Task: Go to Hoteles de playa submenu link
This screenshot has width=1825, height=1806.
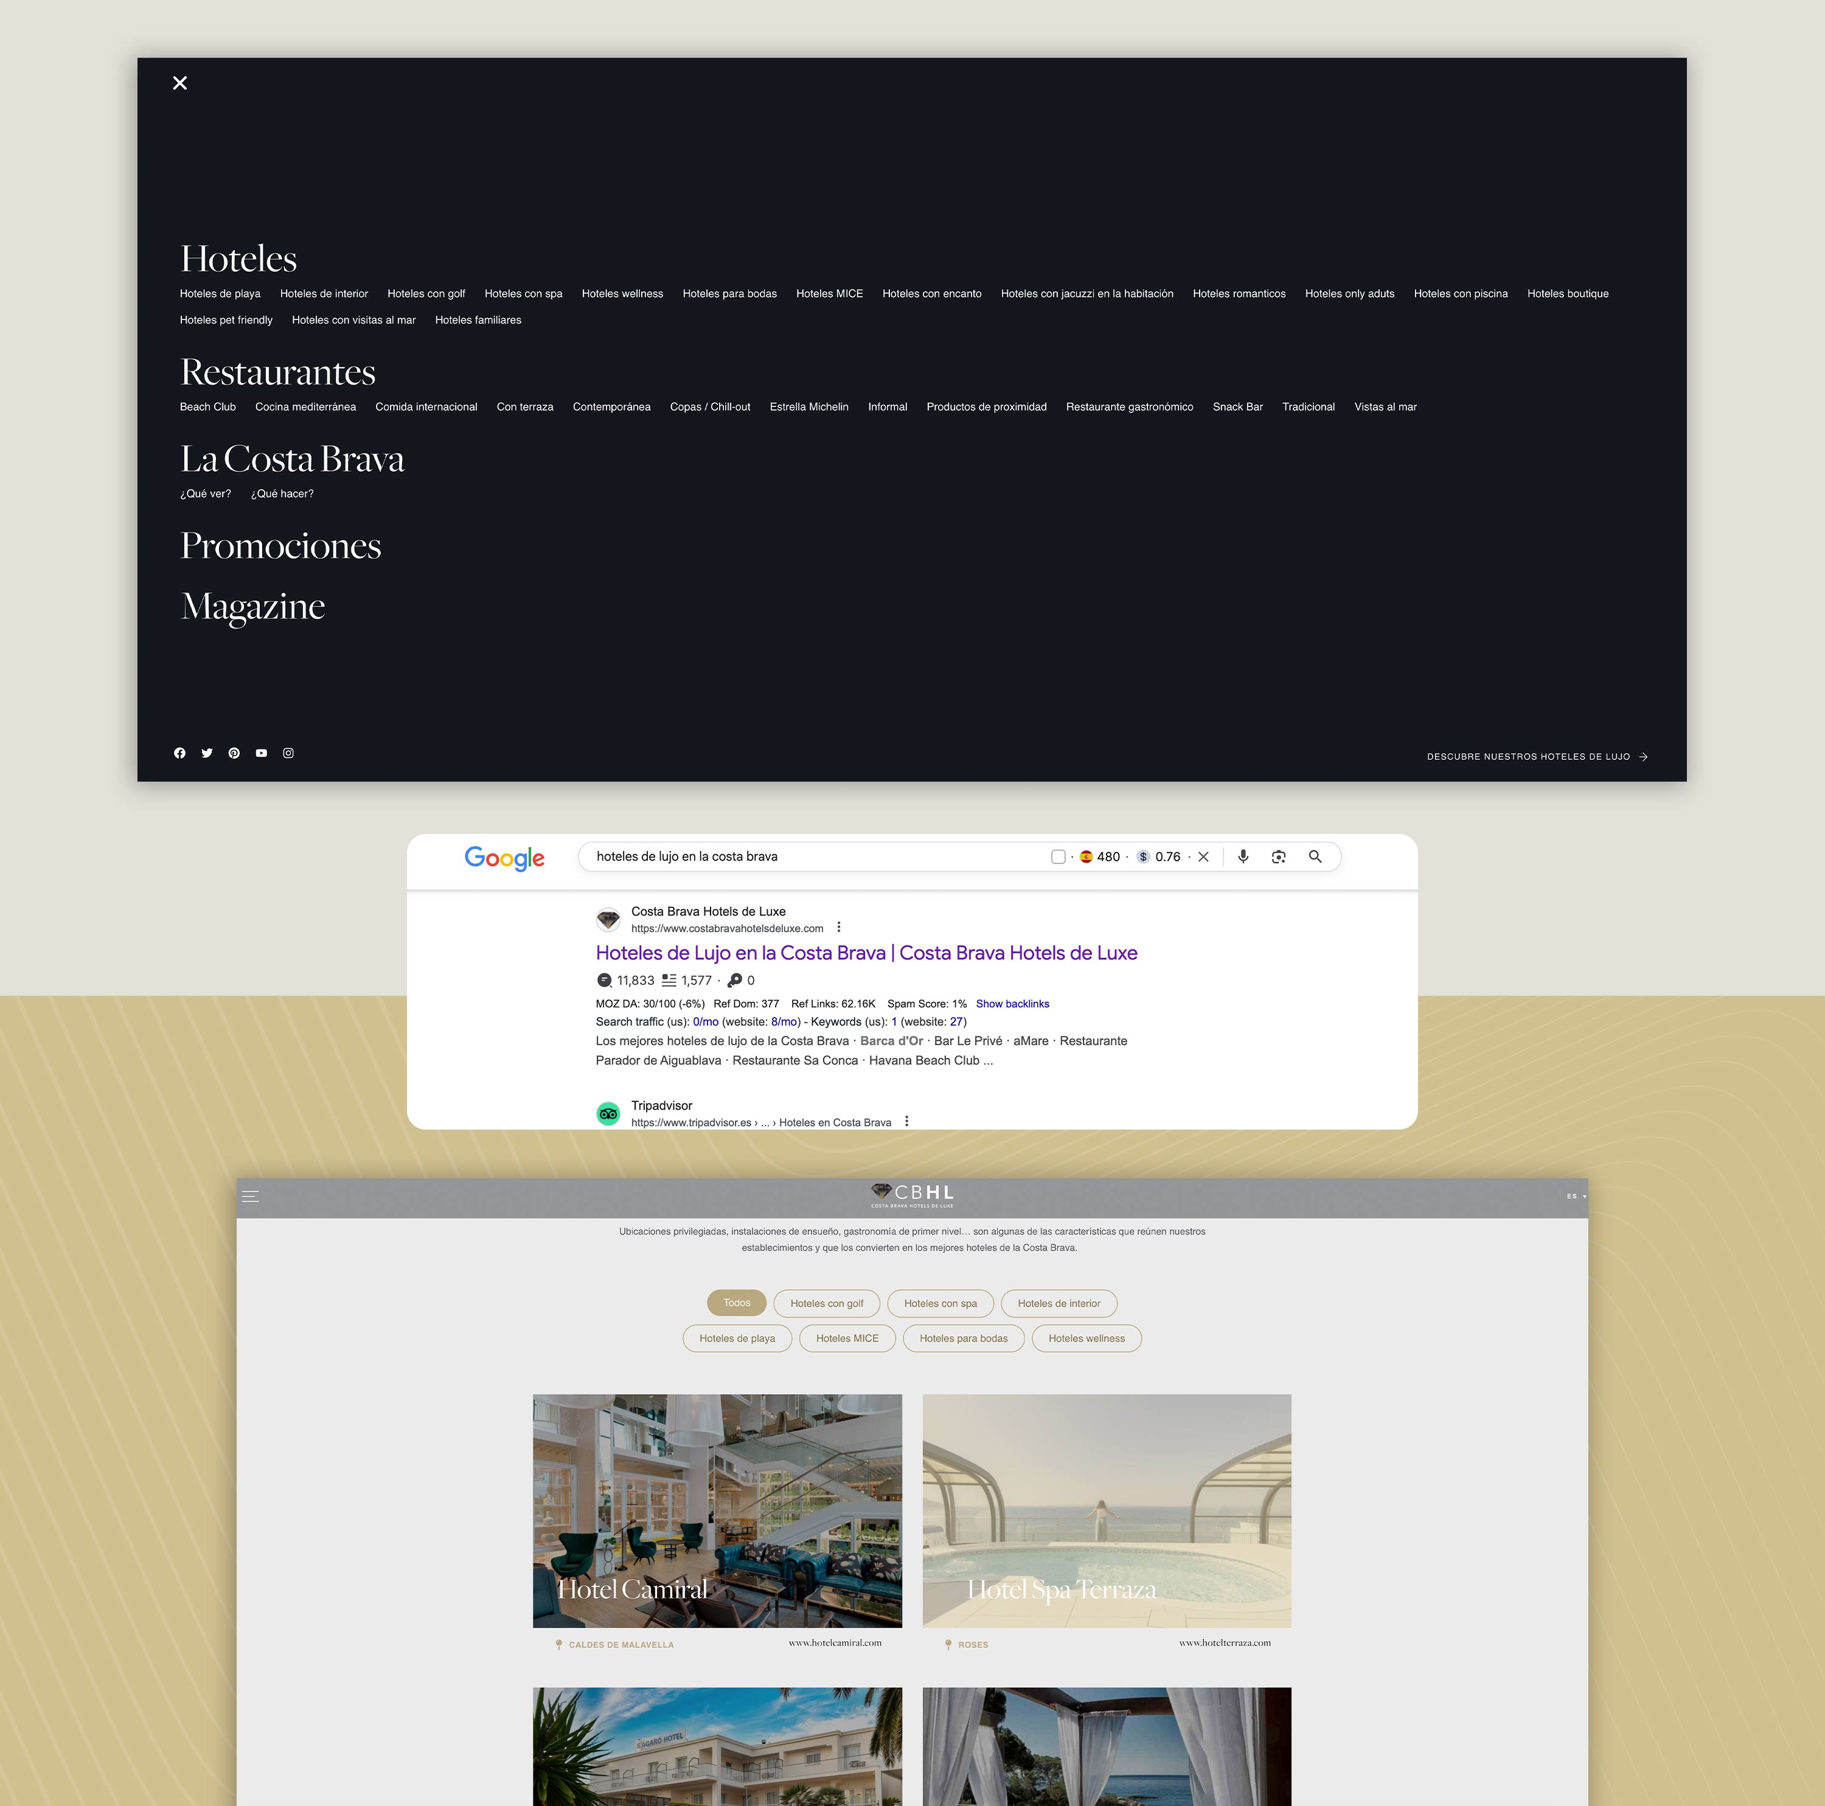Action: tap(220, 294)
